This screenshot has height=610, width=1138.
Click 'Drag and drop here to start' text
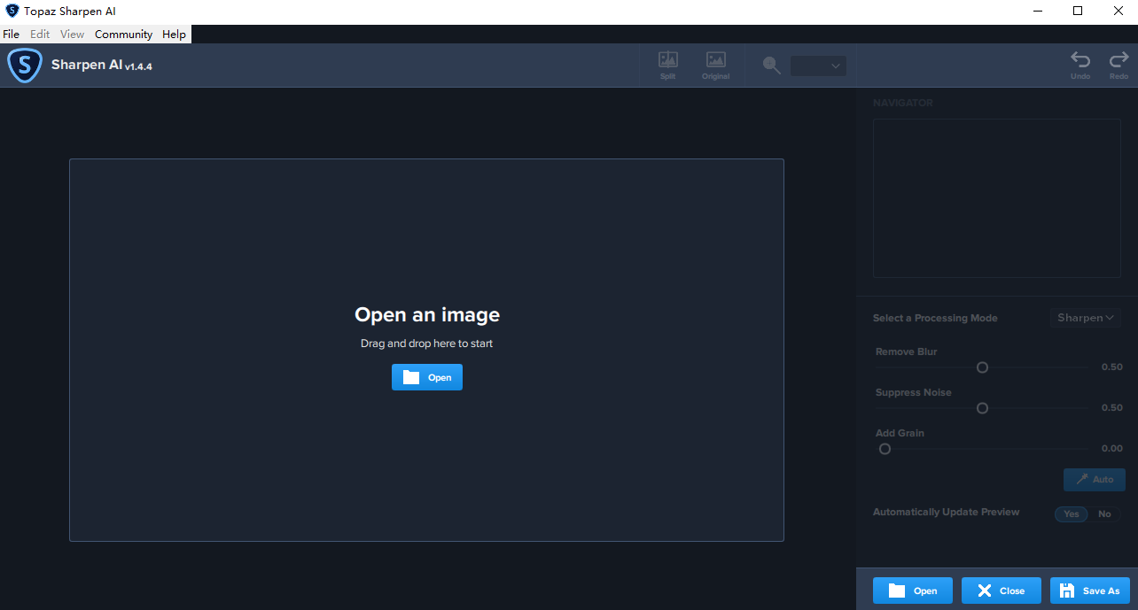point(426,344)
